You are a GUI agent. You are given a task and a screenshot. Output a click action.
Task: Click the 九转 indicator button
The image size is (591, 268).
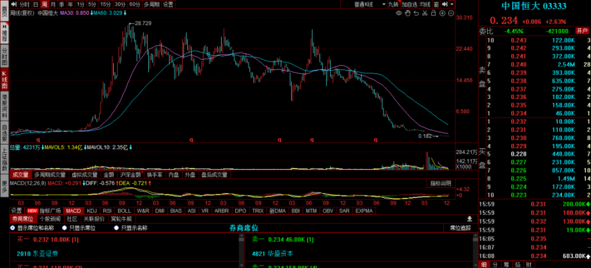(393, 4)
